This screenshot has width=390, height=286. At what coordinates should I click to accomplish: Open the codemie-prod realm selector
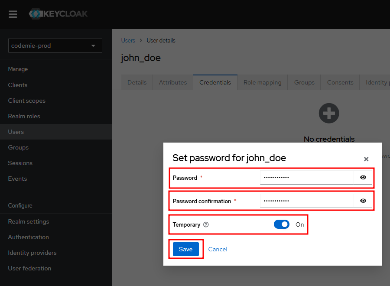coord(55,45)
